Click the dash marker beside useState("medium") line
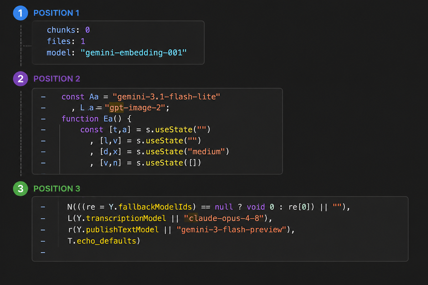Screen dimensions: 428x285 tap(43, 152)
